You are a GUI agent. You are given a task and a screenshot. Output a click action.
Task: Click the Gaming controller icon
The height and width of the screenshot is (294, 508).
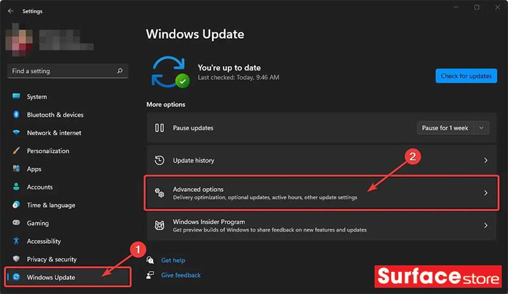pyautogui.click(x=17, y=223)
